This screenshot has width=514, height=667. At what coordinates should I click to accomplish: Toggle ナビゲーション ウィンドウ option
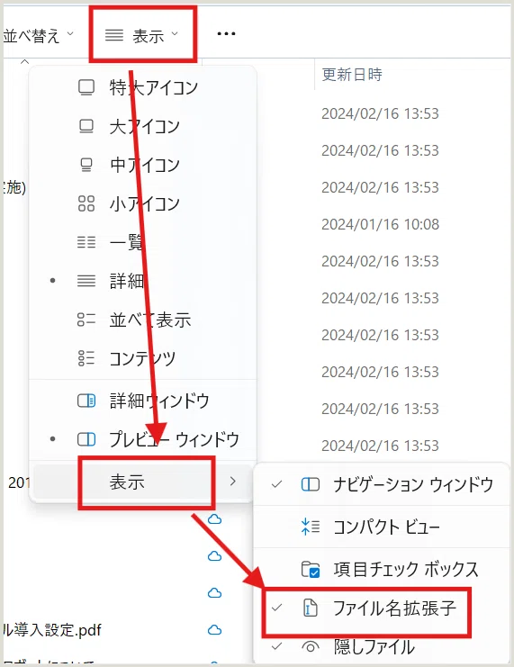[382, 484]
